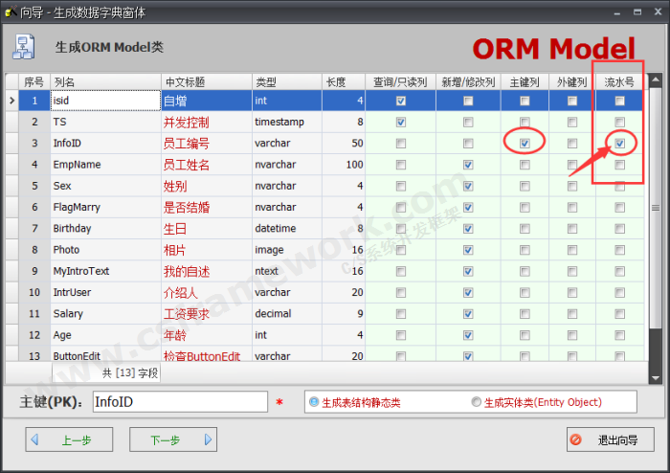The height and width of the screenshot is (473, 670).
Task: Select the 生成表结构静态类 radio option
Action: tap(313, 402)
